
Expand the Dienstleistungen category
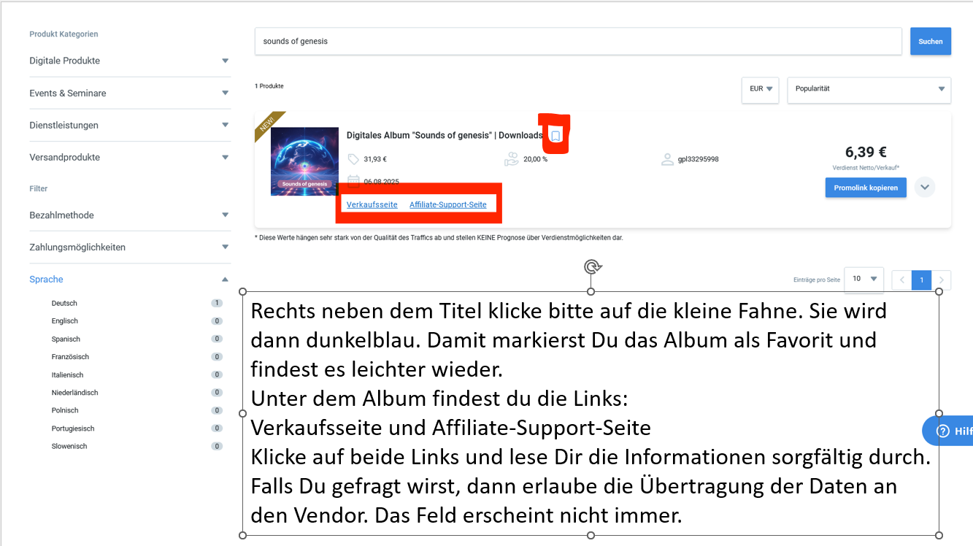pyautogui.click(x=130, y=125)
